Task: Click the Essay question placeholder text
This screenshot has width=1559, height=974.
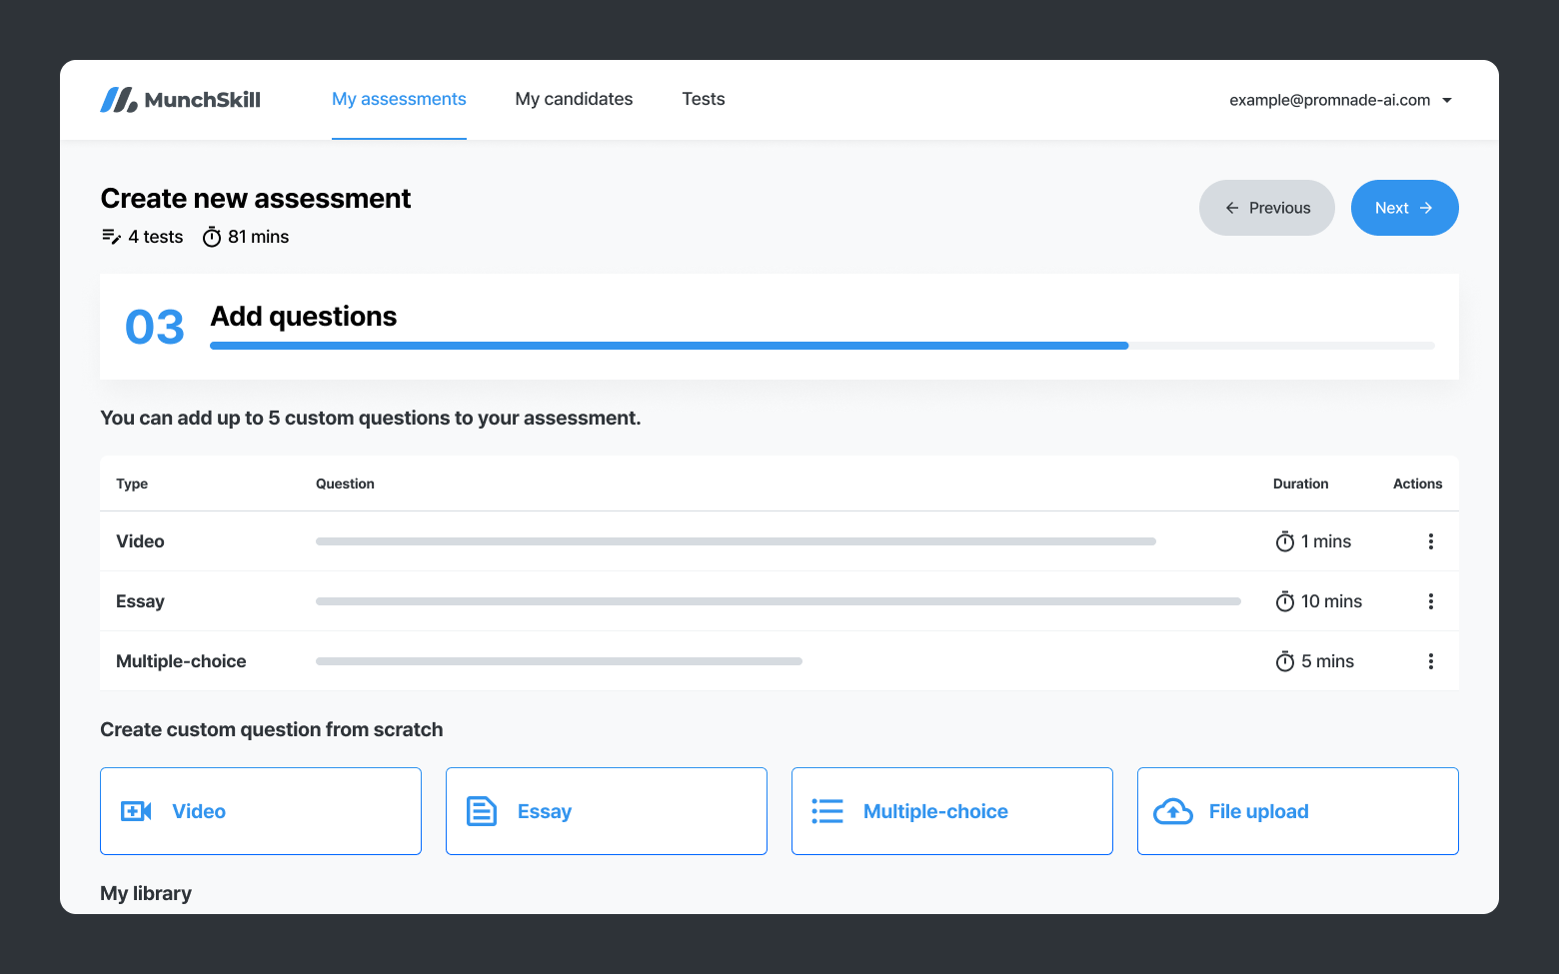Action: pyautogui.click(x=779, y=601)
